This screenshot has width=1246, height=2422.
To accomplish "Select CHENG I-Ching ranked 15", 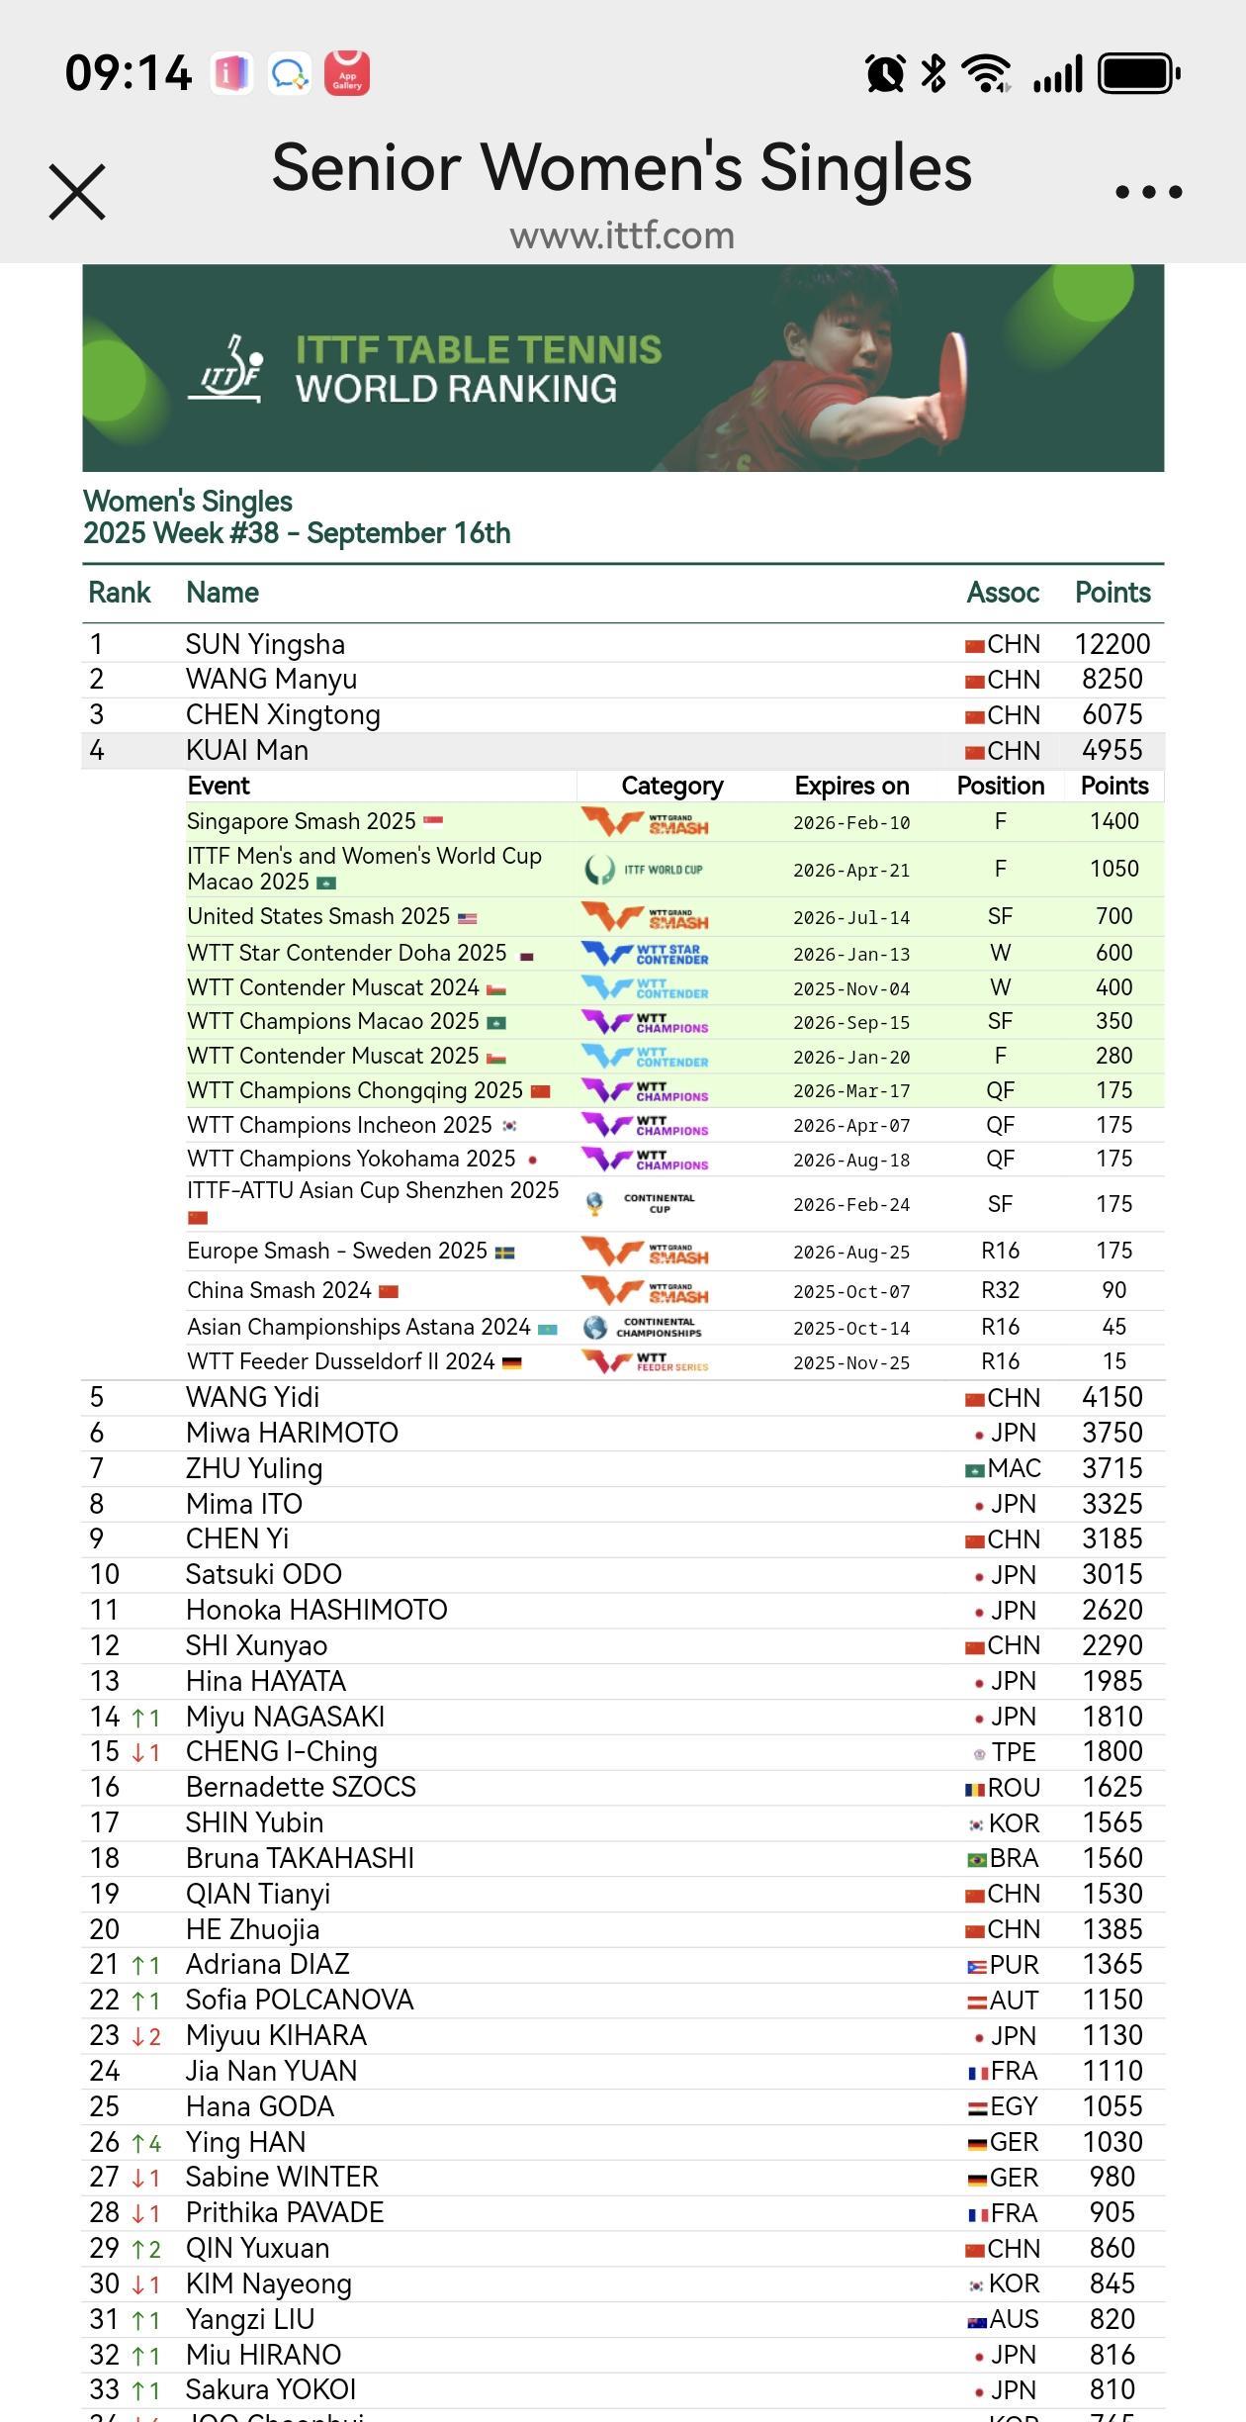I will pyautogui.click(x=623, y=1751).
